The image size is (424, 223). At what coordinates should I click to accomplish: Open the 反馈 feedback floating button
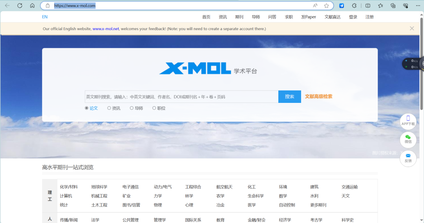[408, 158]
